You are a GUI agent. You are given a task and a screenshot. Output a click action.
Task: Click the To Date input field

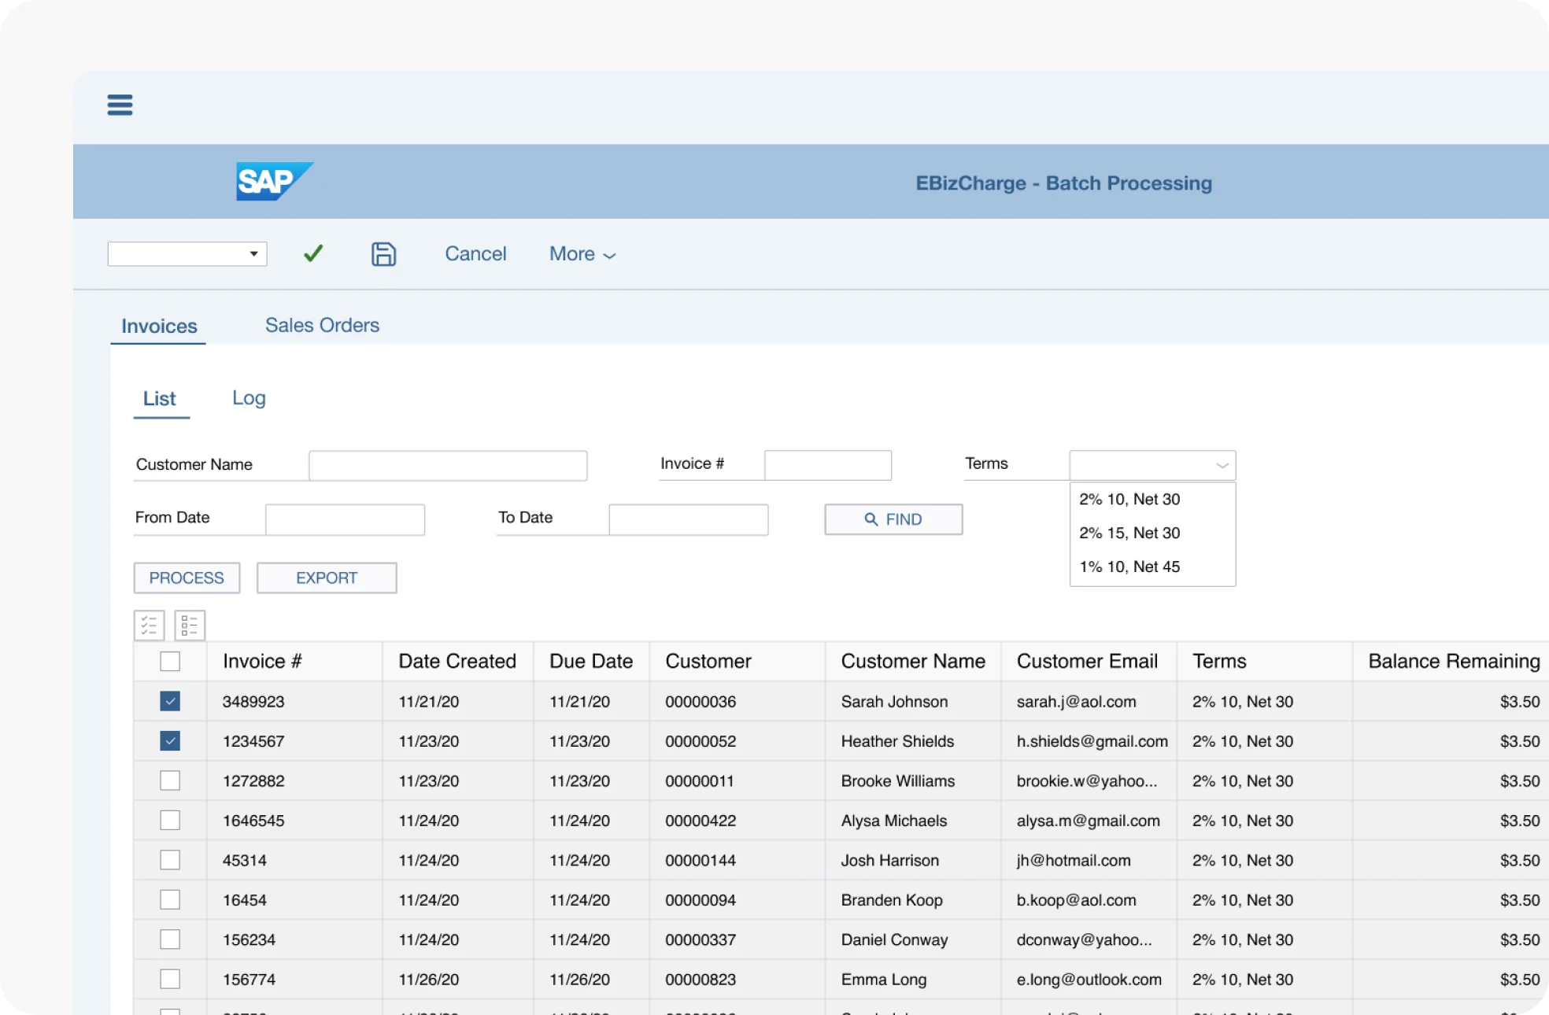click(x=689, y=519)
